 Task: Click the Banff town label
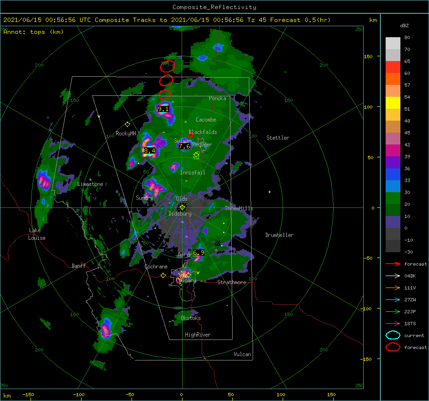79,266
